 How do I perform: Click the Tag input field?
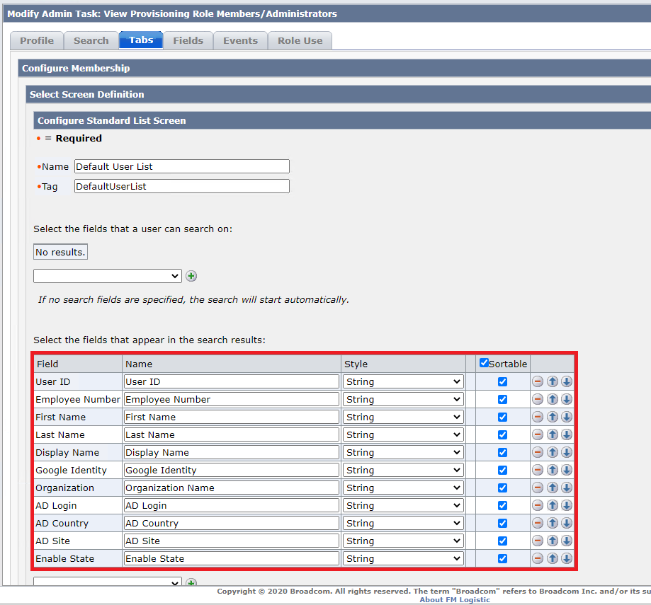tap(181, 186)
